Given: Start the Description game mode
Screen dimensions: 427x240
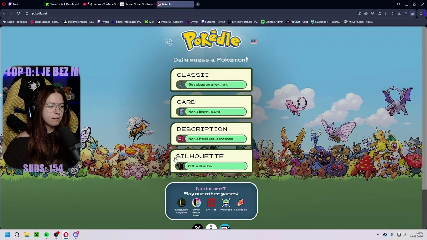Looking at the screenshot, I should (211, 134).
